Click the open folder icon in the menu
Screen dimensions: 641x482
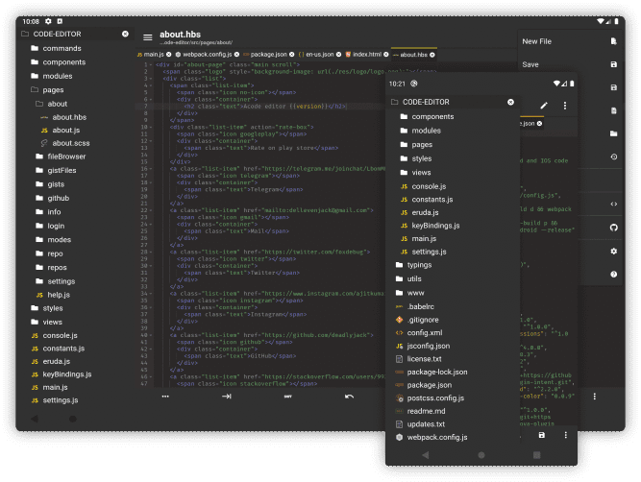click(613, 133)
